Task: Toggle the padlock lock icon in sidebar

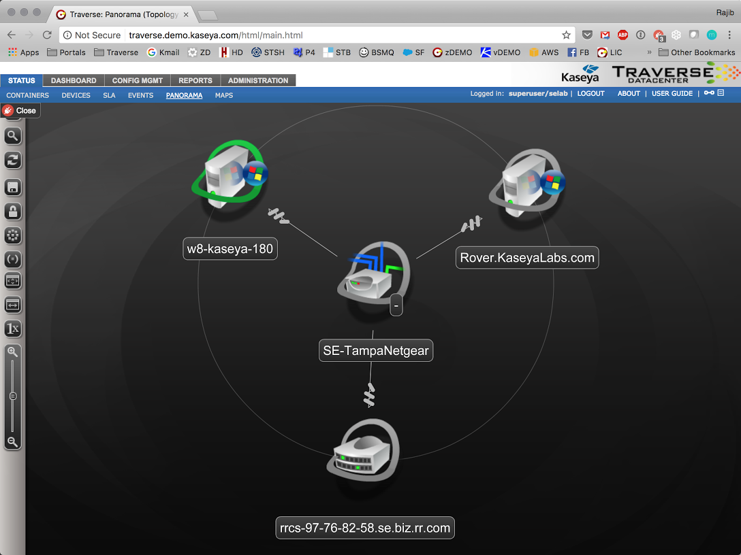Action: click(x=13, y=211)
